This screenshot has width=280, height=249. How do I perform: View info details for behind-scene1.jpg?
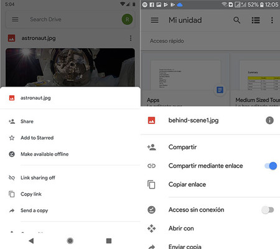[269, 120]
